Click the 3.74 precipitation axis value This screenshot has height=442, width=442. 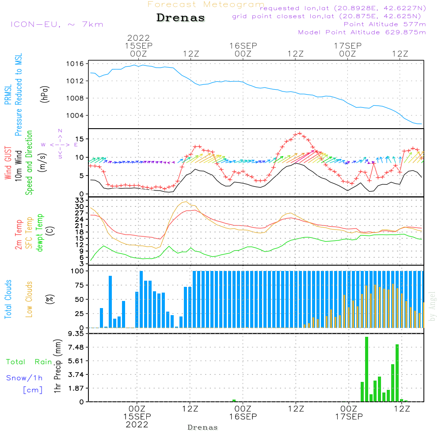point(76,375)
